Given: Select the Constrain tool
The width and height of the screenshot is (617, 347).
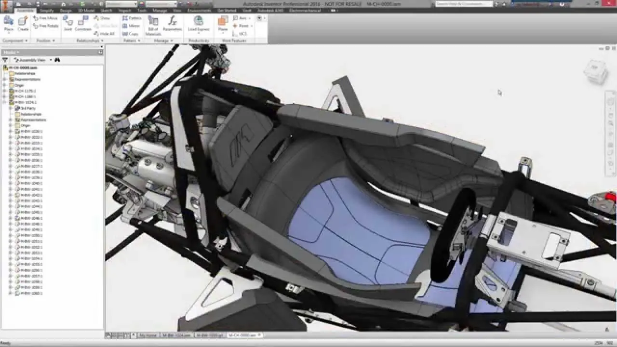Looking at the screenshot, I should [x=82, y=24].
